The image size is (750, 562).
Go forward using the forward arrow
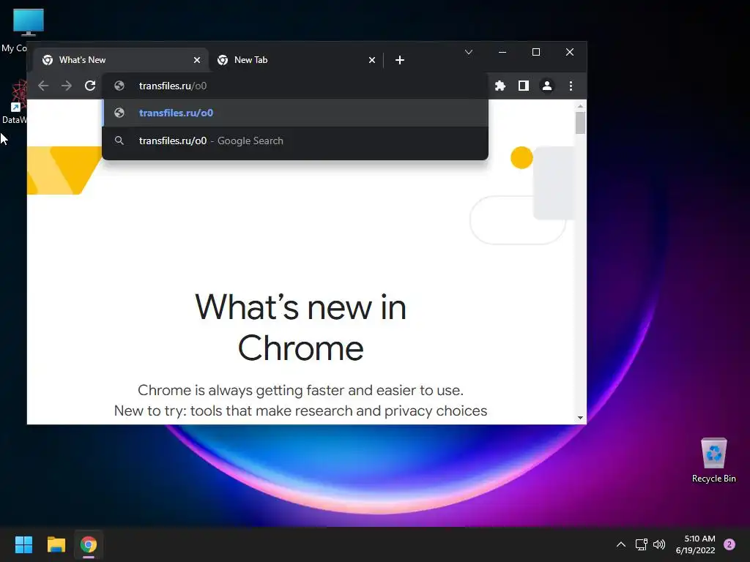pyautogui.click(x=67, y=86)
